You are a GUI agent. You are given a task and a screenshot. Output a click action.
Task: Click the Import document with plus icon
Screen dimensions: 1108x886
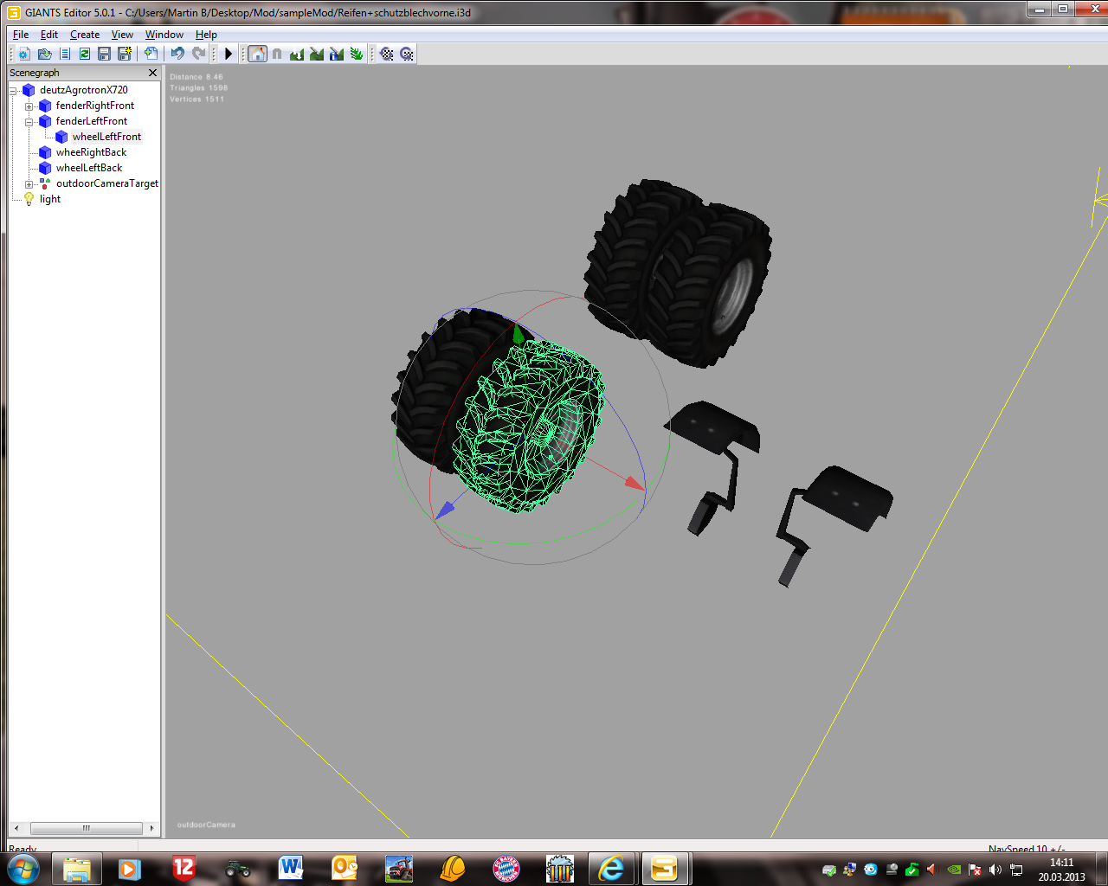151,54
